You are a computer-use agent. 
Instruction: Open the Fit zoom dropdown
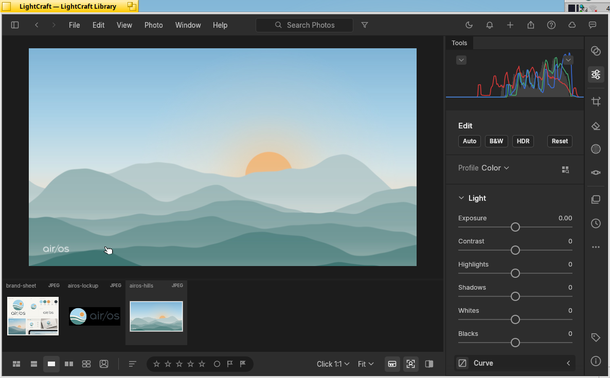[366, 364]
